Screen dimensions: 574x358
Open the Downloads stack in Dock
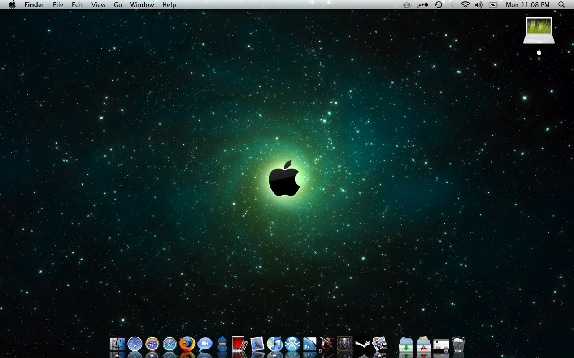tap(406, 345)
